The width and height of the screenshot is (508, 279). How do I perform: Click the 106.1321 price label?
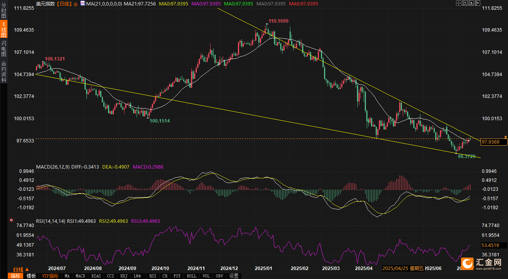point(55,59)
